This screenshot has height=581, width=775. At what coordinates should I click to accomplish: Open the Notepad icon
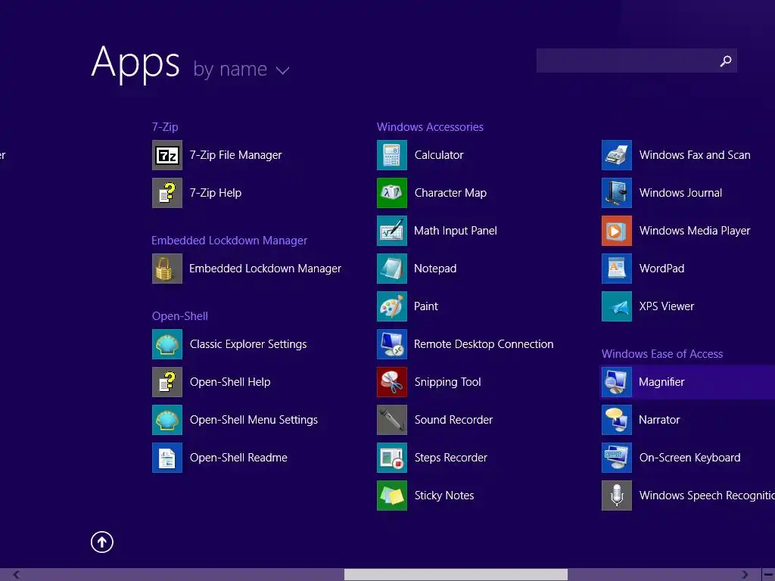[x=392, y=269]
